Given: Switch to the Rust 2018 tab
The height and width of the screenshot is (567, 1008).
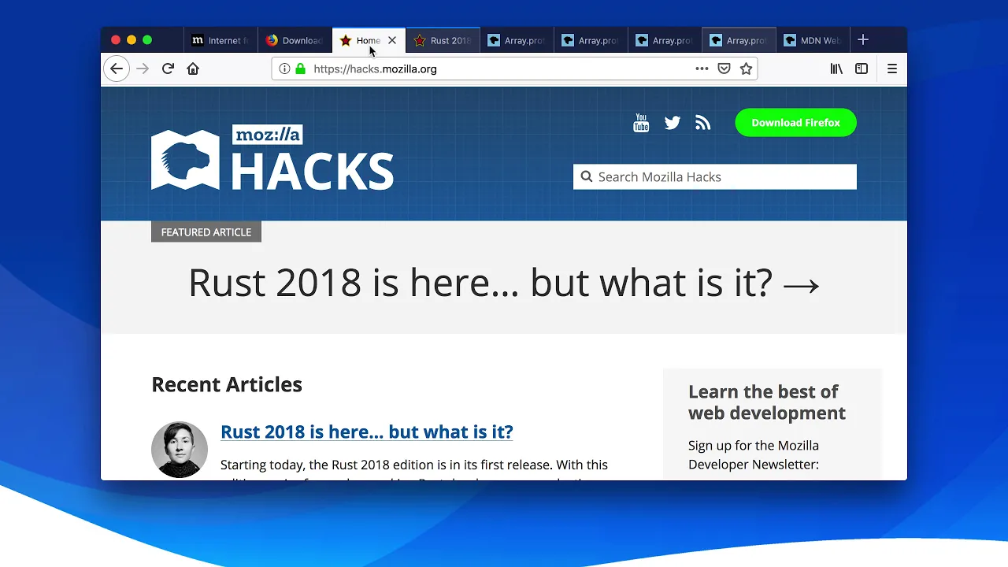Looking at the screenshot, I should click(x=443, y=40).
